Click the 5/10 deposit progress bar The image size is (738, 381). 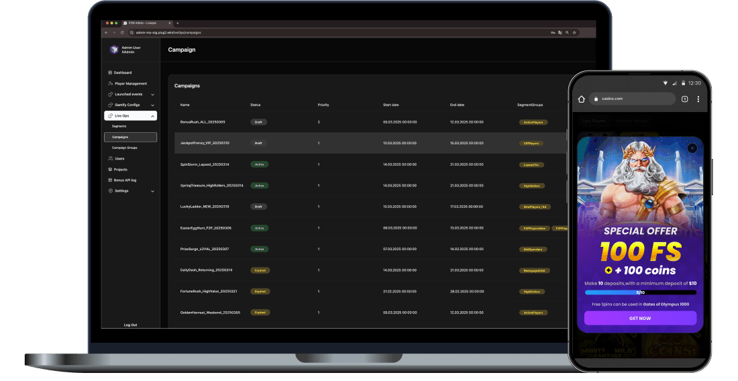click(640, 292)
